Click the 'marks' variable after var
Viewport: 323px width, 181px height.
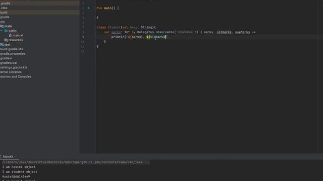point(116,32)
